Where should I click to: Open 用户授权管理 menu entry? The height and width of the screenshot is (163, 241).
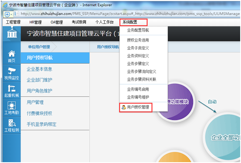pyautogui.click(x=138, y=107)
